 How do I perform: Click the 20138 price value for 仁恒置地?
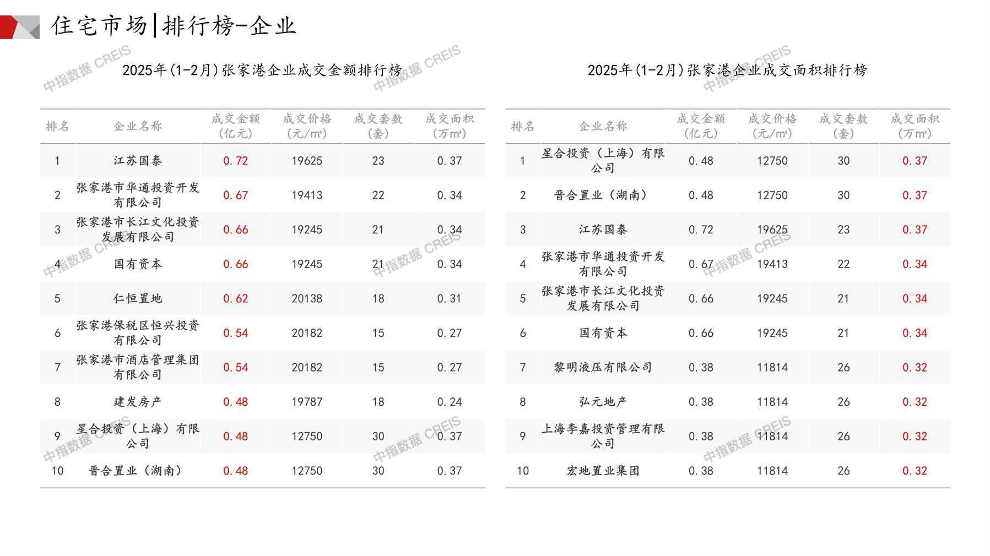click(307, 298)
